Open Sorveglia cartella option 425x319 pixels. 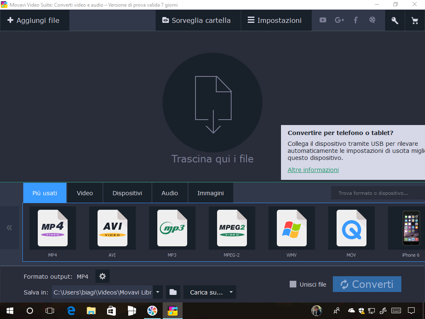tap(198, 20)
